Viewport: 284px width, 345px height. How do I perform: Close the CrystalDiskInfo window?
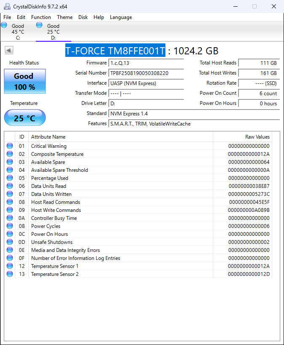[x=274, y=6]
